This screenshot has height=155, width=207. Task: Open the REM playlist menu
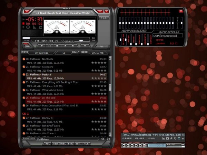tap(56, 144)
